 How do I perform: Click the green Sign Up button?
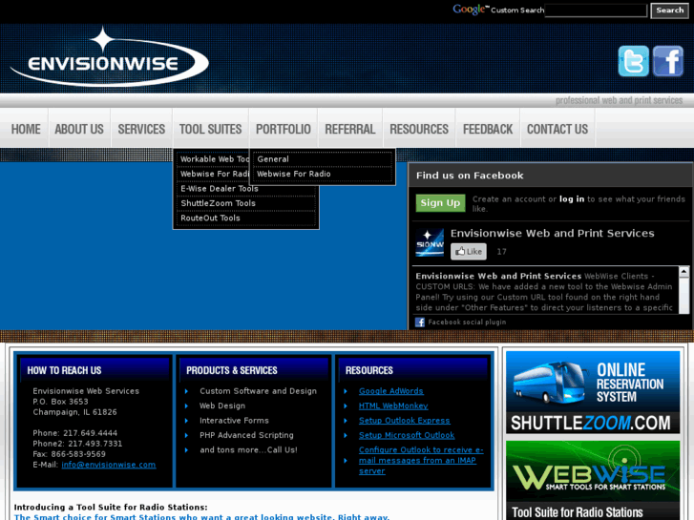440,202
